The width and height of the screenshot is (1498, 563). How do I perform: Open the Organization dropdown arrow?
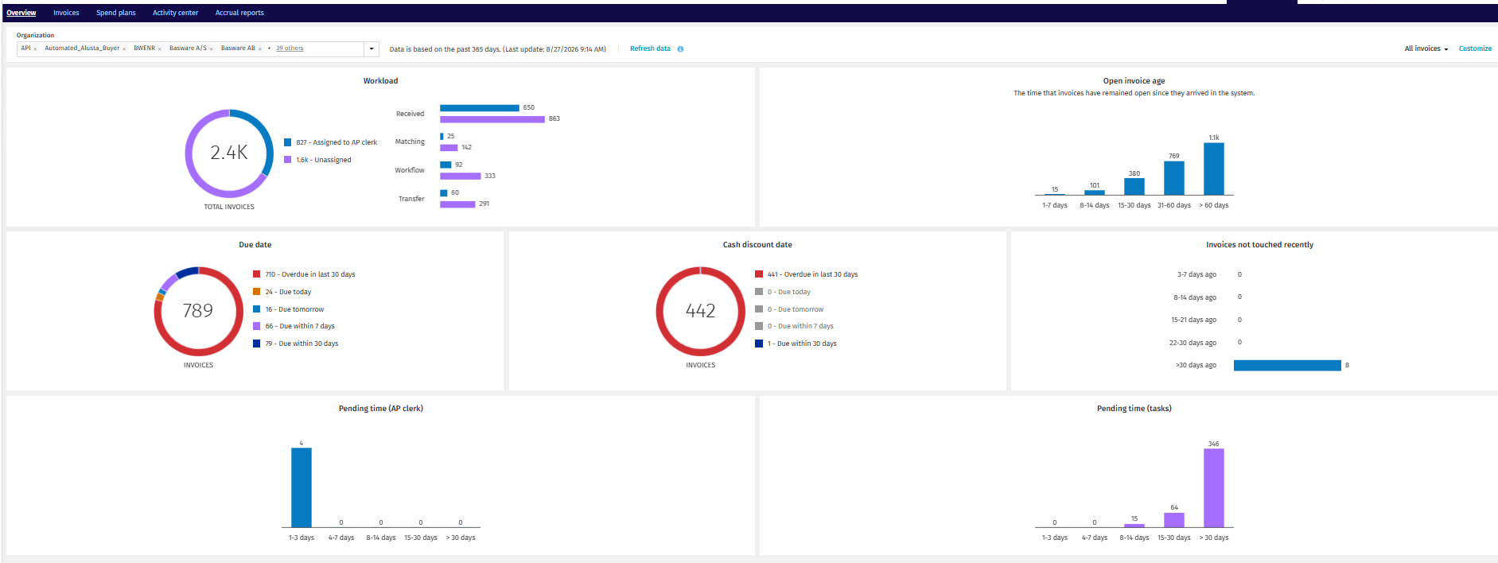coord(372,49)
